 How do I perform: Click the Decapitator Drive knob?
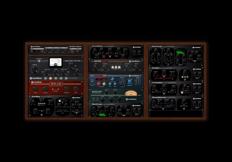click(35, 69)
